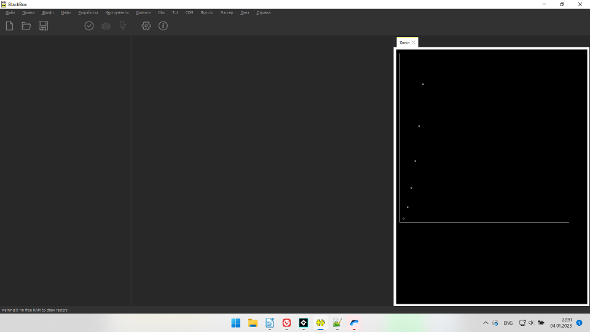Select the Холст tab
The height and width of the screenshot is (332, 590).
click(404, 42)
